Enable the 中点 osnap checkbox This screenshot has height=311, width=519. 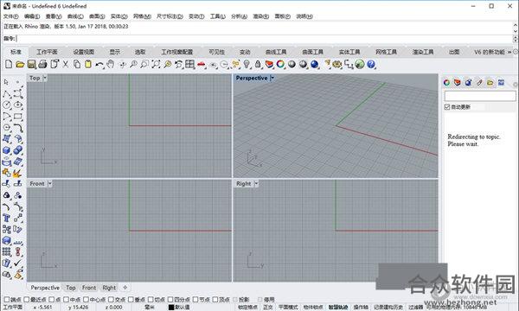click(67, 300)
